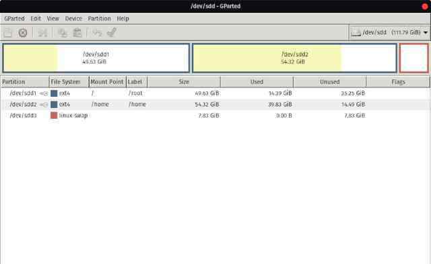Open the GParted menu
The image size is (431, 264).
(14, 18)
